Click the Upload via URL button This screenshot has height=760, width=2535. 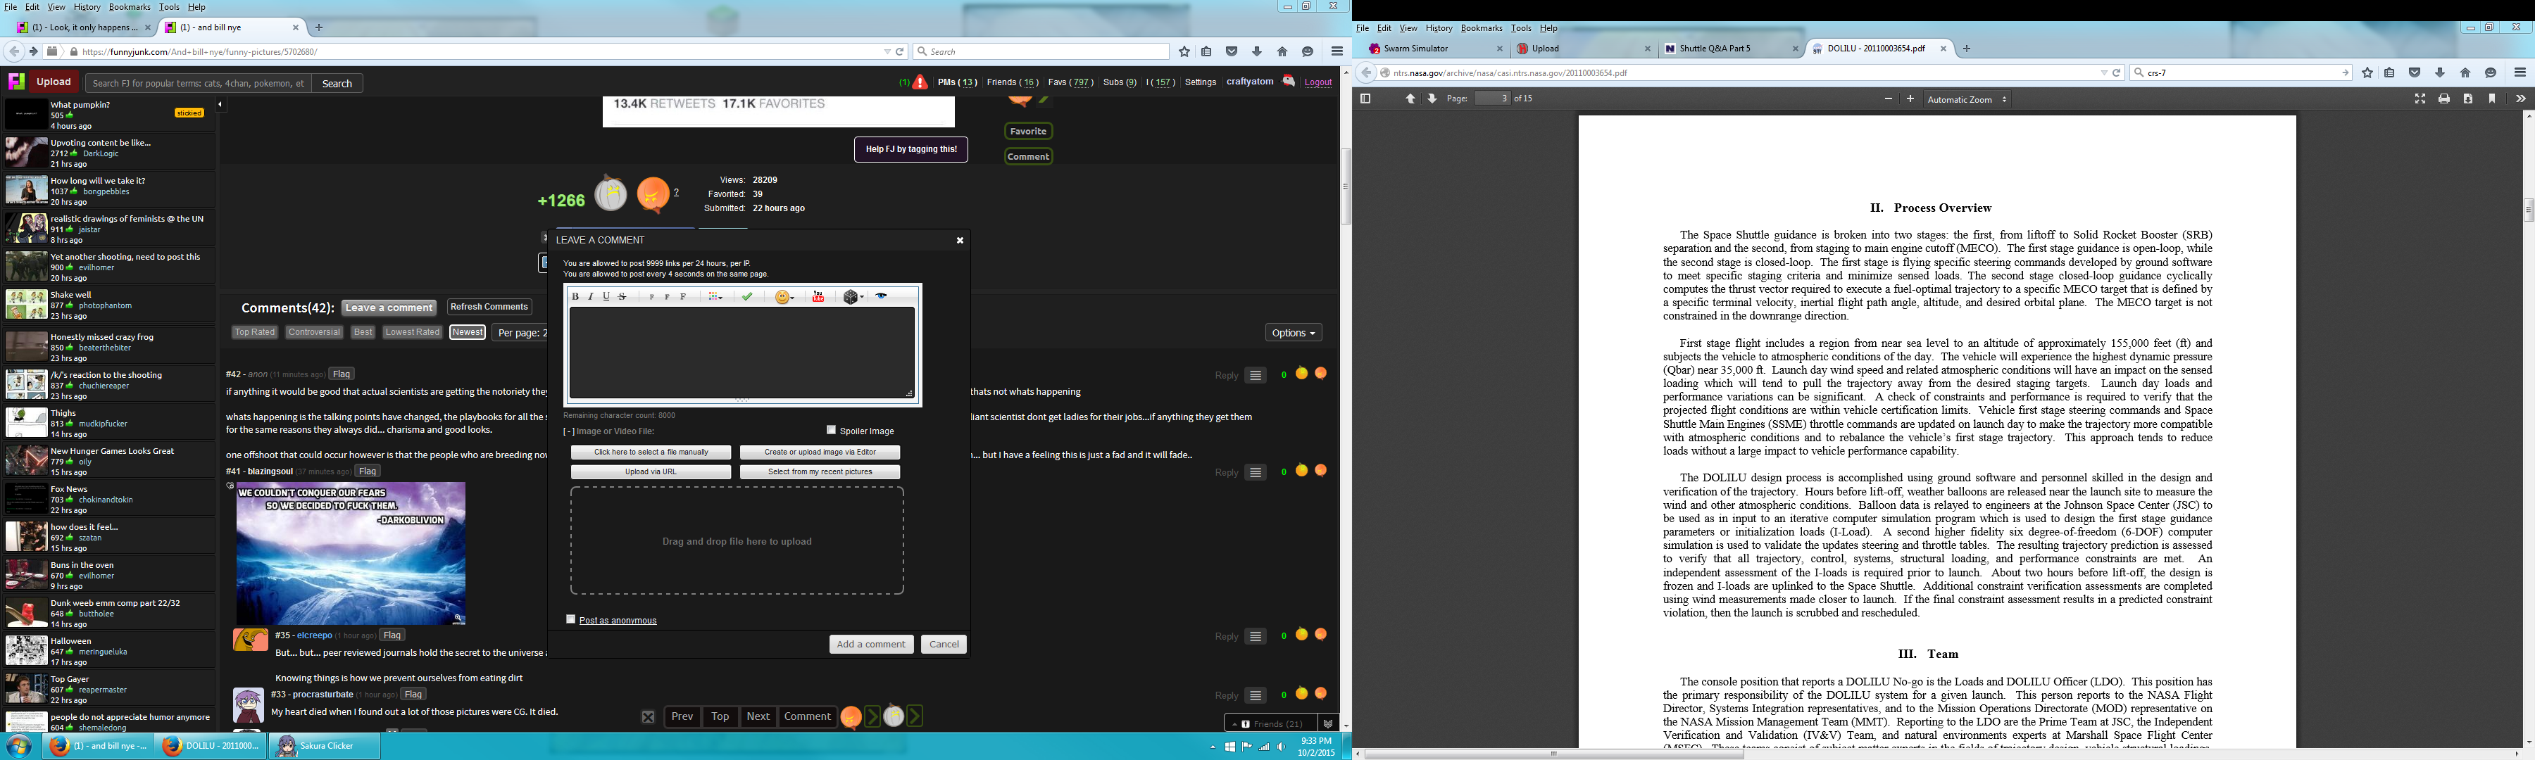651,472
